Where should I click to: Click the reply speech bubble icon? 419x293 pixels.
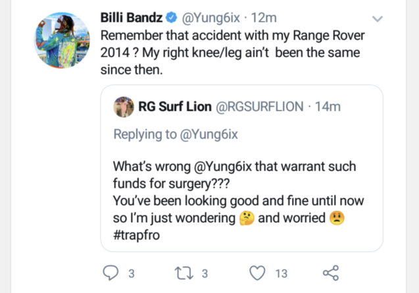[111, 273]
